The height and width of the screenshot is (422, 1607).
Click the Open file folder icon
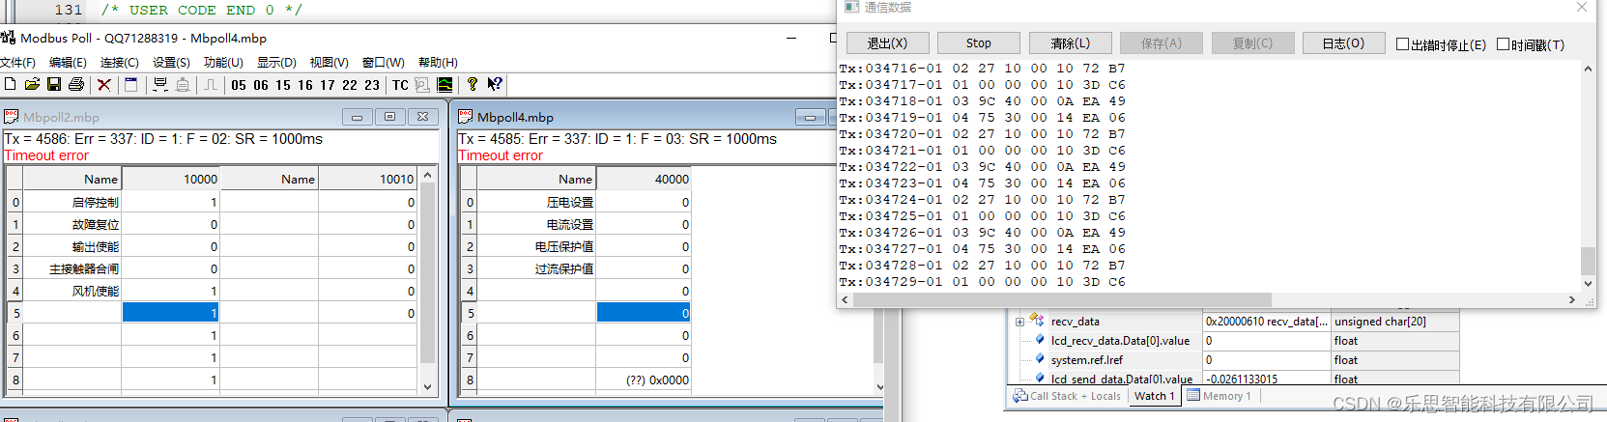click(x=32, y=85)
